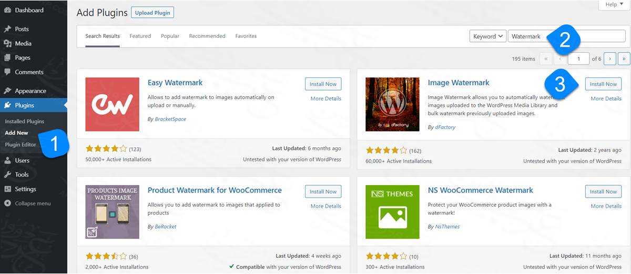The image size is (631, 274).
Task: Click the '195 items' count text
Action: [523, 59]
